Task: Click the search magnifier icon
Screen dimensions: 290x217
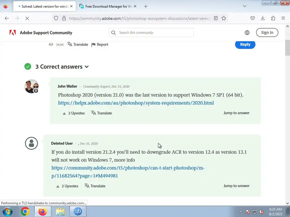Action: pos(113,33)
